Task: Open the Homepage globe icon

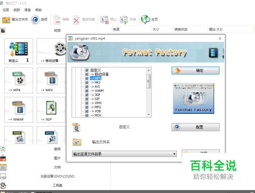Action: [x=146, y=20]
